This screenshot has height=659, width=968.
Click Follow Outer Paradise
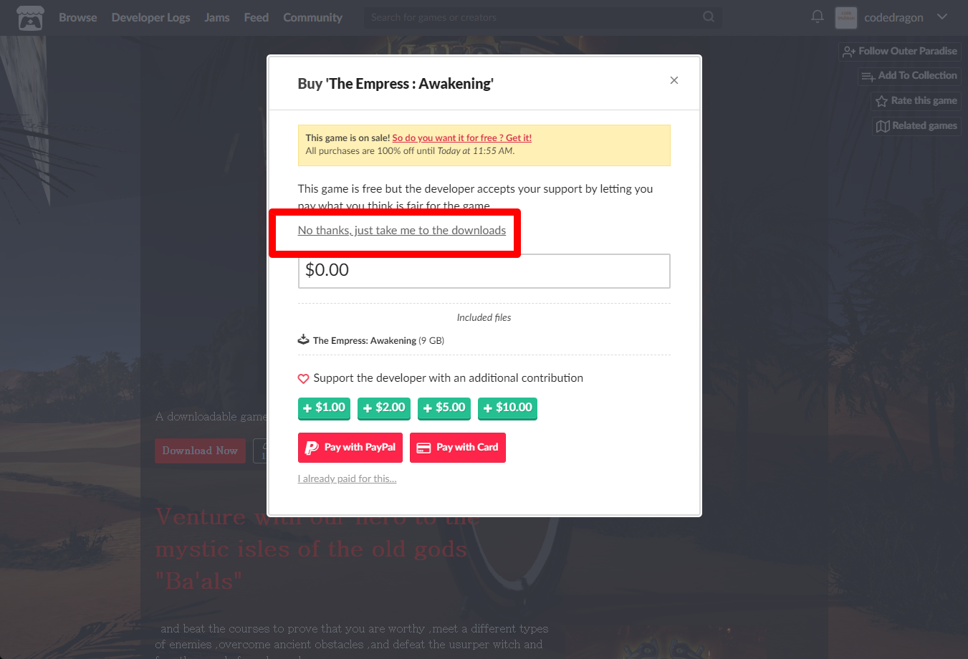pyautogui.click(x=900, y=52)
